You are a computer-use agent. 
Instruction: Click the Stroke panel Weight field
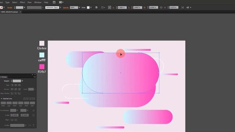(x=17, y=81)
